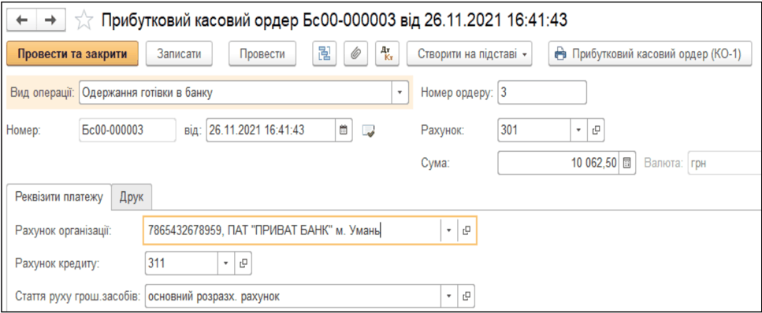Image resolution: width=762 pixels, height=313 pixels.
Task: Show Дт/Кт document postings icon
Action: [x=387, y=53]
